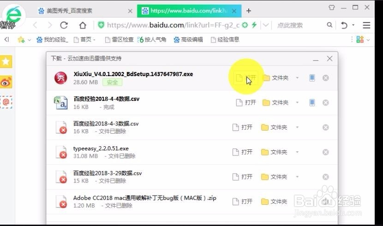
Task: Expand dropdown arrow in XiuXiu exe row
Action: pyautogui.click(x=297, y=78)
